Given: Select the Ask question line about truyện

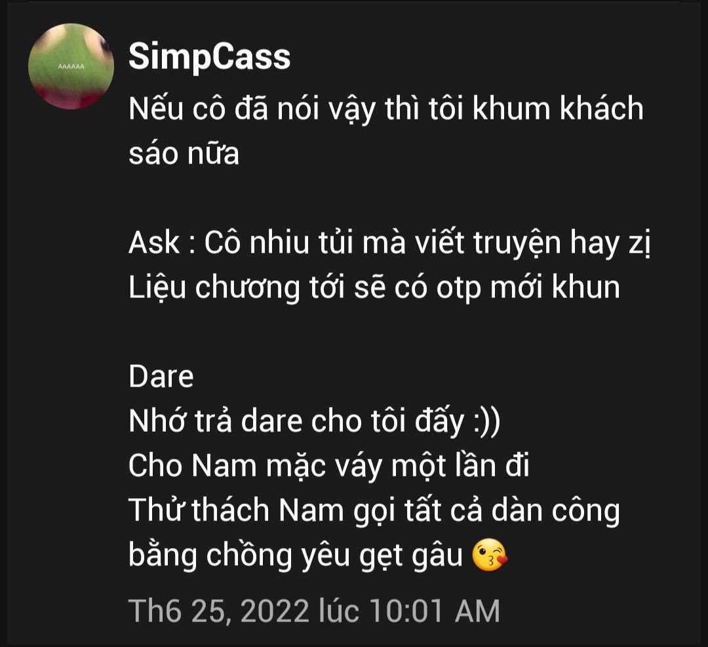Looking at the screenshot, I should 389,243.
